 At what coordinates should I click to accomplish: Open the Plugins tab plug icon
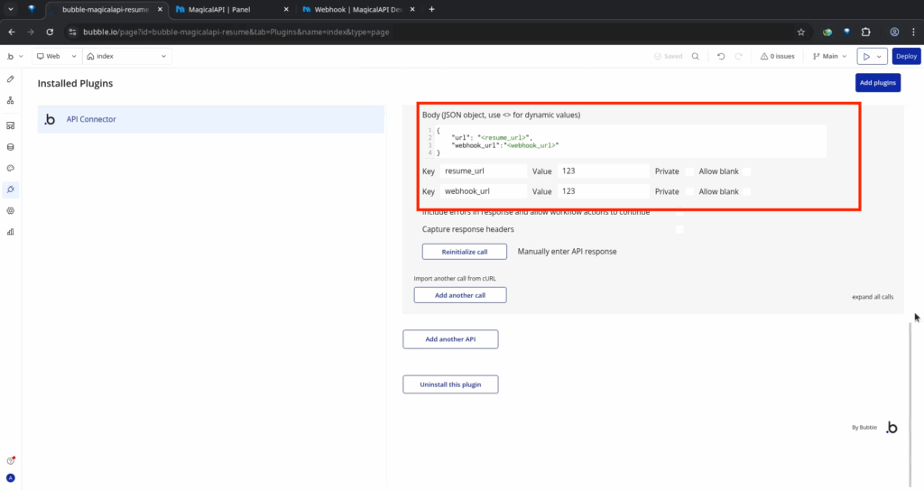11,190
